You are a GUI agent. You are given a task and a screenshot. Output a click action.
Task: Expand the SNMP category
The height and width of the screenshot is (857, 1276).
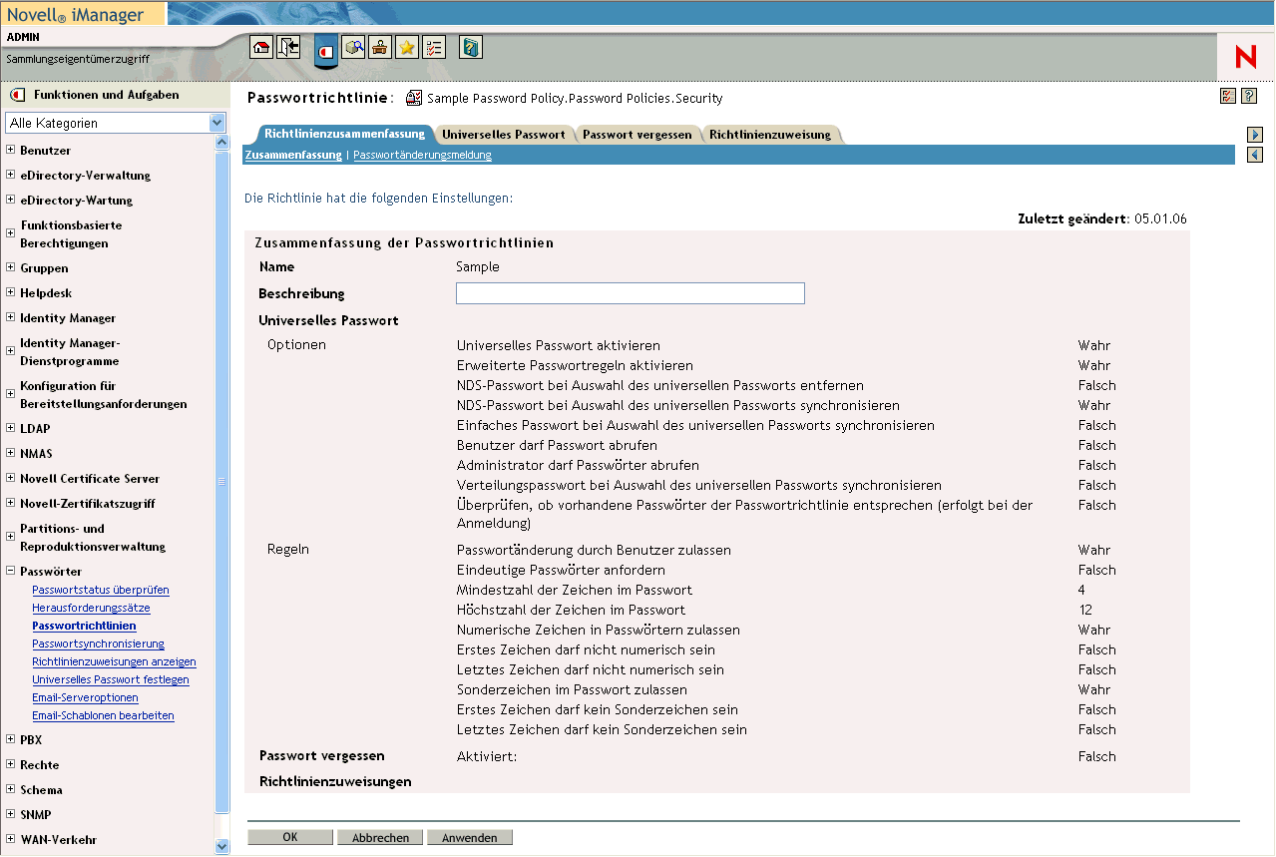pyautogui.click(x=10, y=815)
